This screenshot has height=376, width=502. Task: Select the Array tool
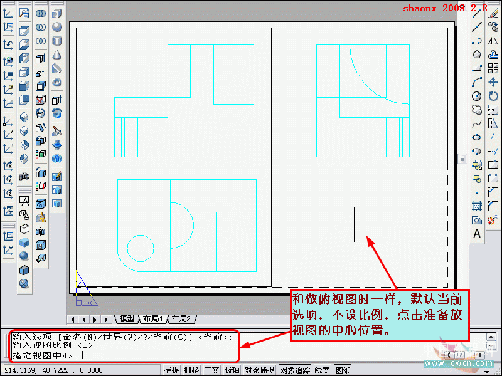pos(493,68)
